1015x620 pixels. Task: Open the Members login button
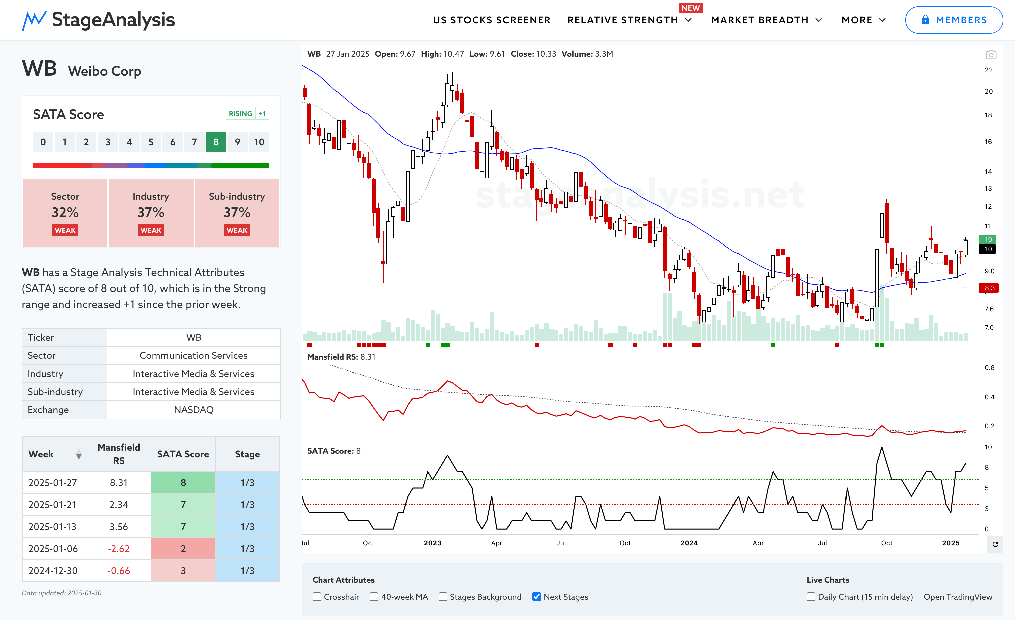tap(954, 20)
